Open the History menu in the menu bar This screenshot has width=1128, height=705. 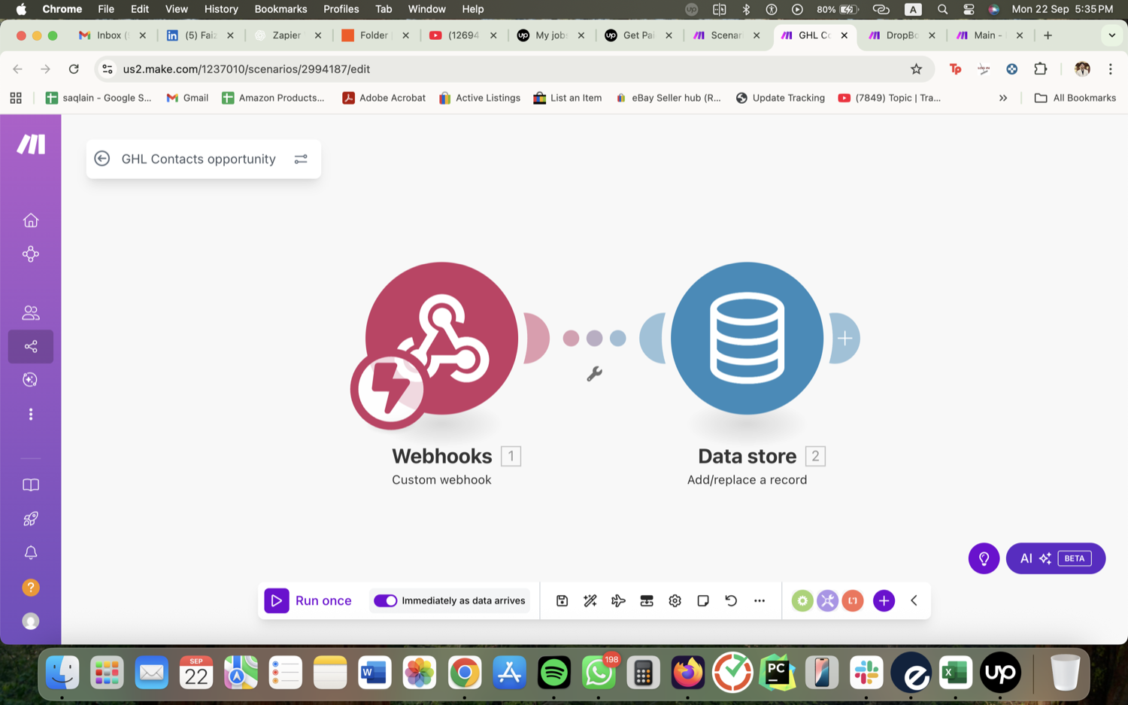pos(221,9)
